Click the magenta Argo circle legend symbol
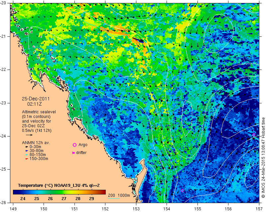The image size is (266, 212). point(74,145)
